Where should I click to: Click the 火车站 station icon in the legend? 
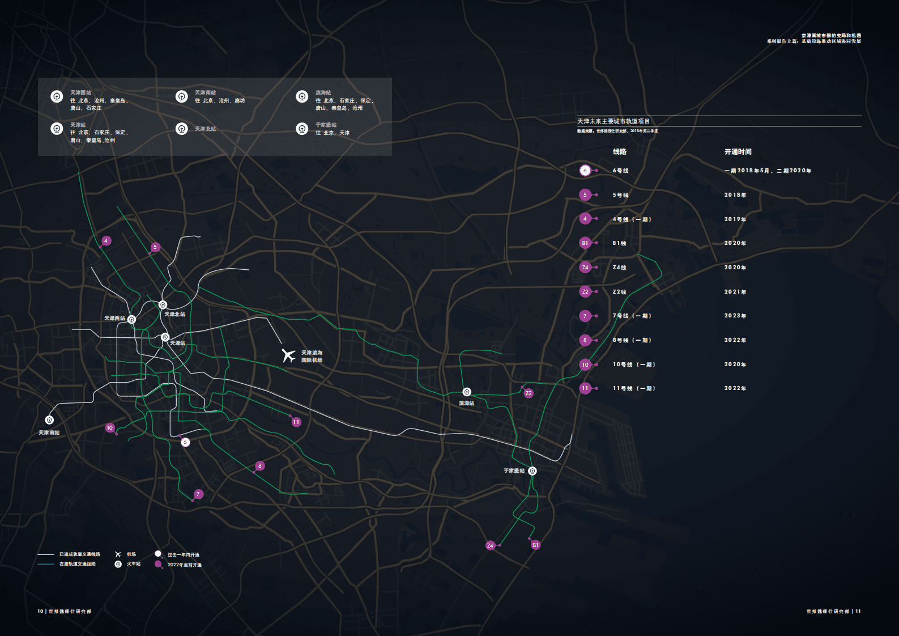(x=118, y=564)
